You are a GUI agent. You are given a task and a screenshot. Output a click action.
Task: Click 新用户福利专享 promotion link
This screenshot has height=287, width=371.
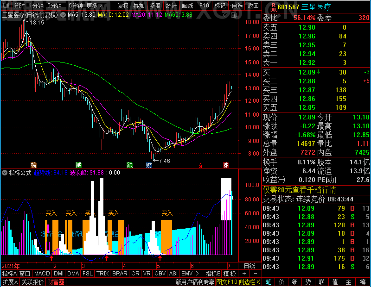coord(195,282)
